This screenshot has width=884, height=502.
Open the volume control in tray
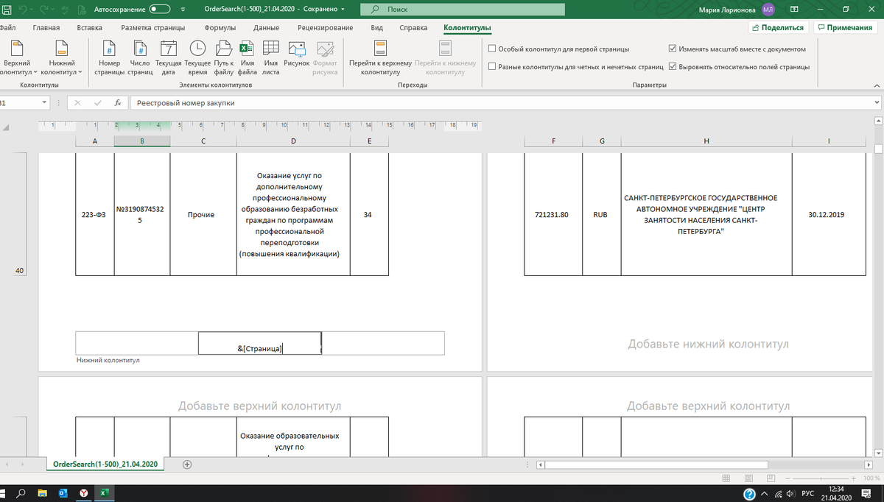tap(790, 494)
